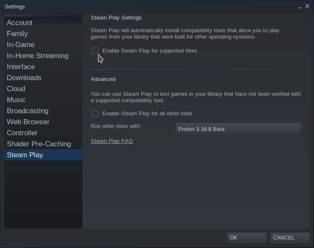Select the Web Browser category
Screen dimensions: 314x248
tap(43, 122)
